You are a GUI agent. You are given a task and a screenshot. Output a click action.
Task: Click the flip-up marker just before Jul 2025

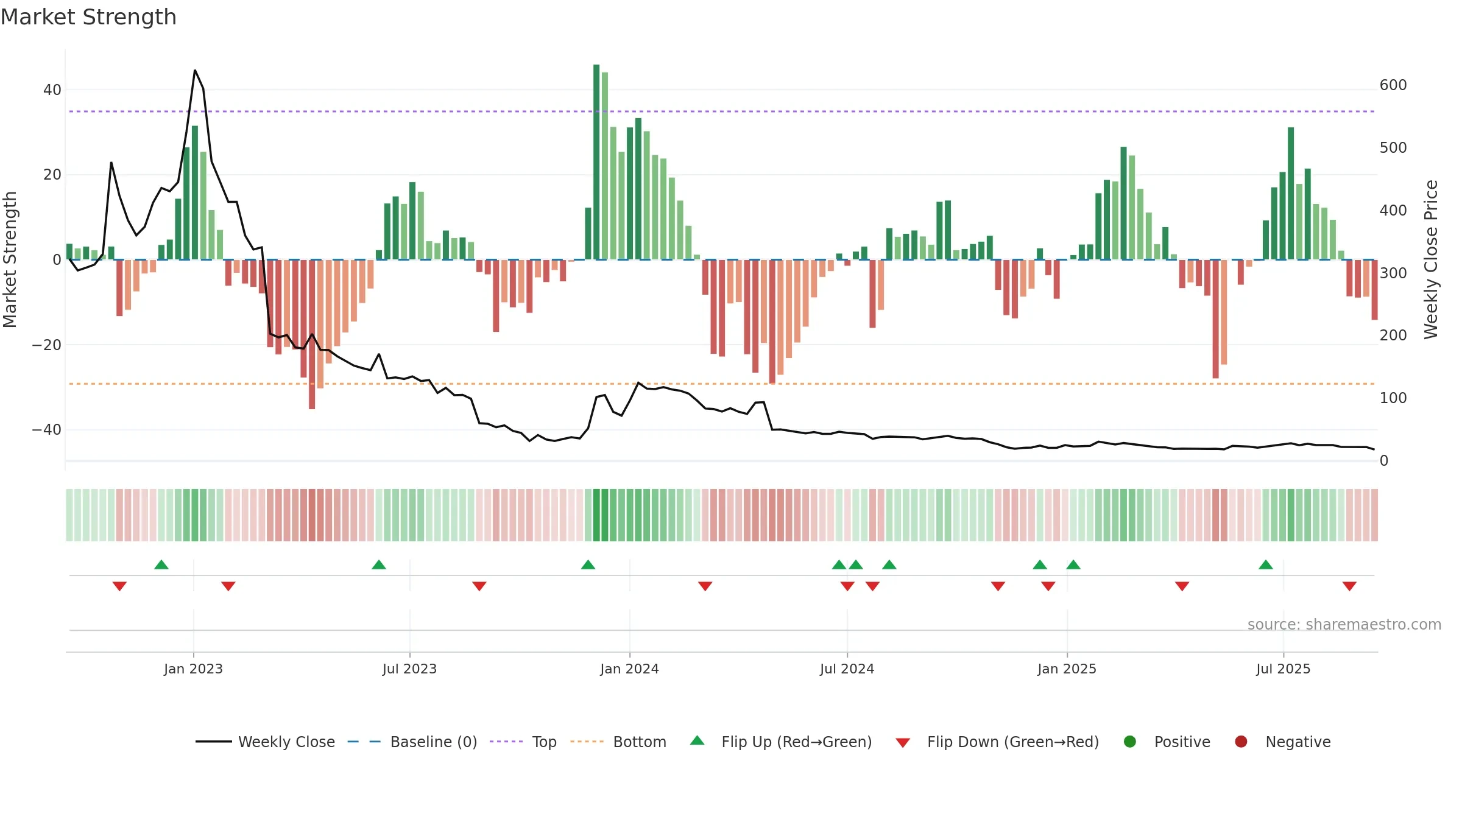(1266, 565)
